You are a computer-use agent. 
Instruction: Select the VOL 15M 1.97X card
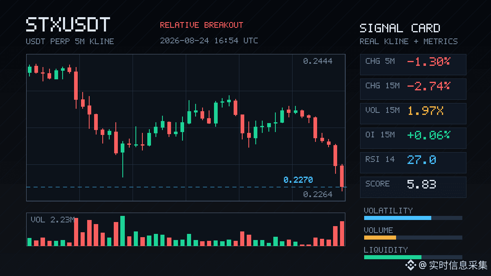(413, 113)
